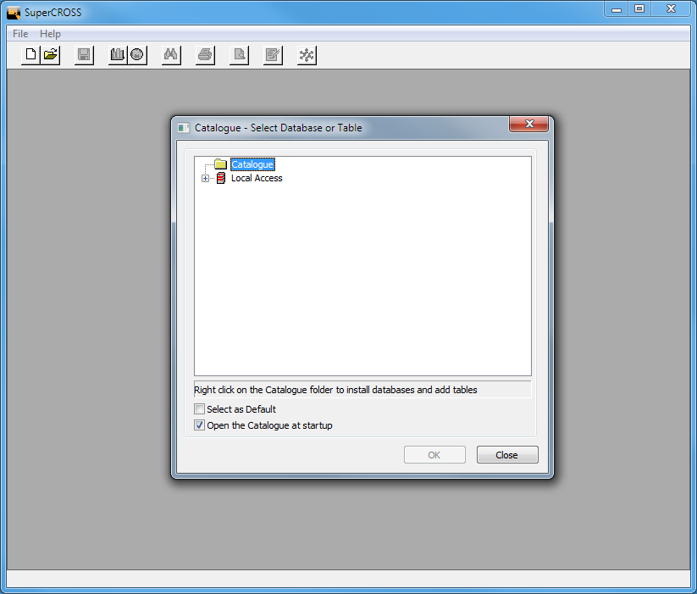Open the Help menu
This screenshot has width=697, height=594.
coord(50,34)
